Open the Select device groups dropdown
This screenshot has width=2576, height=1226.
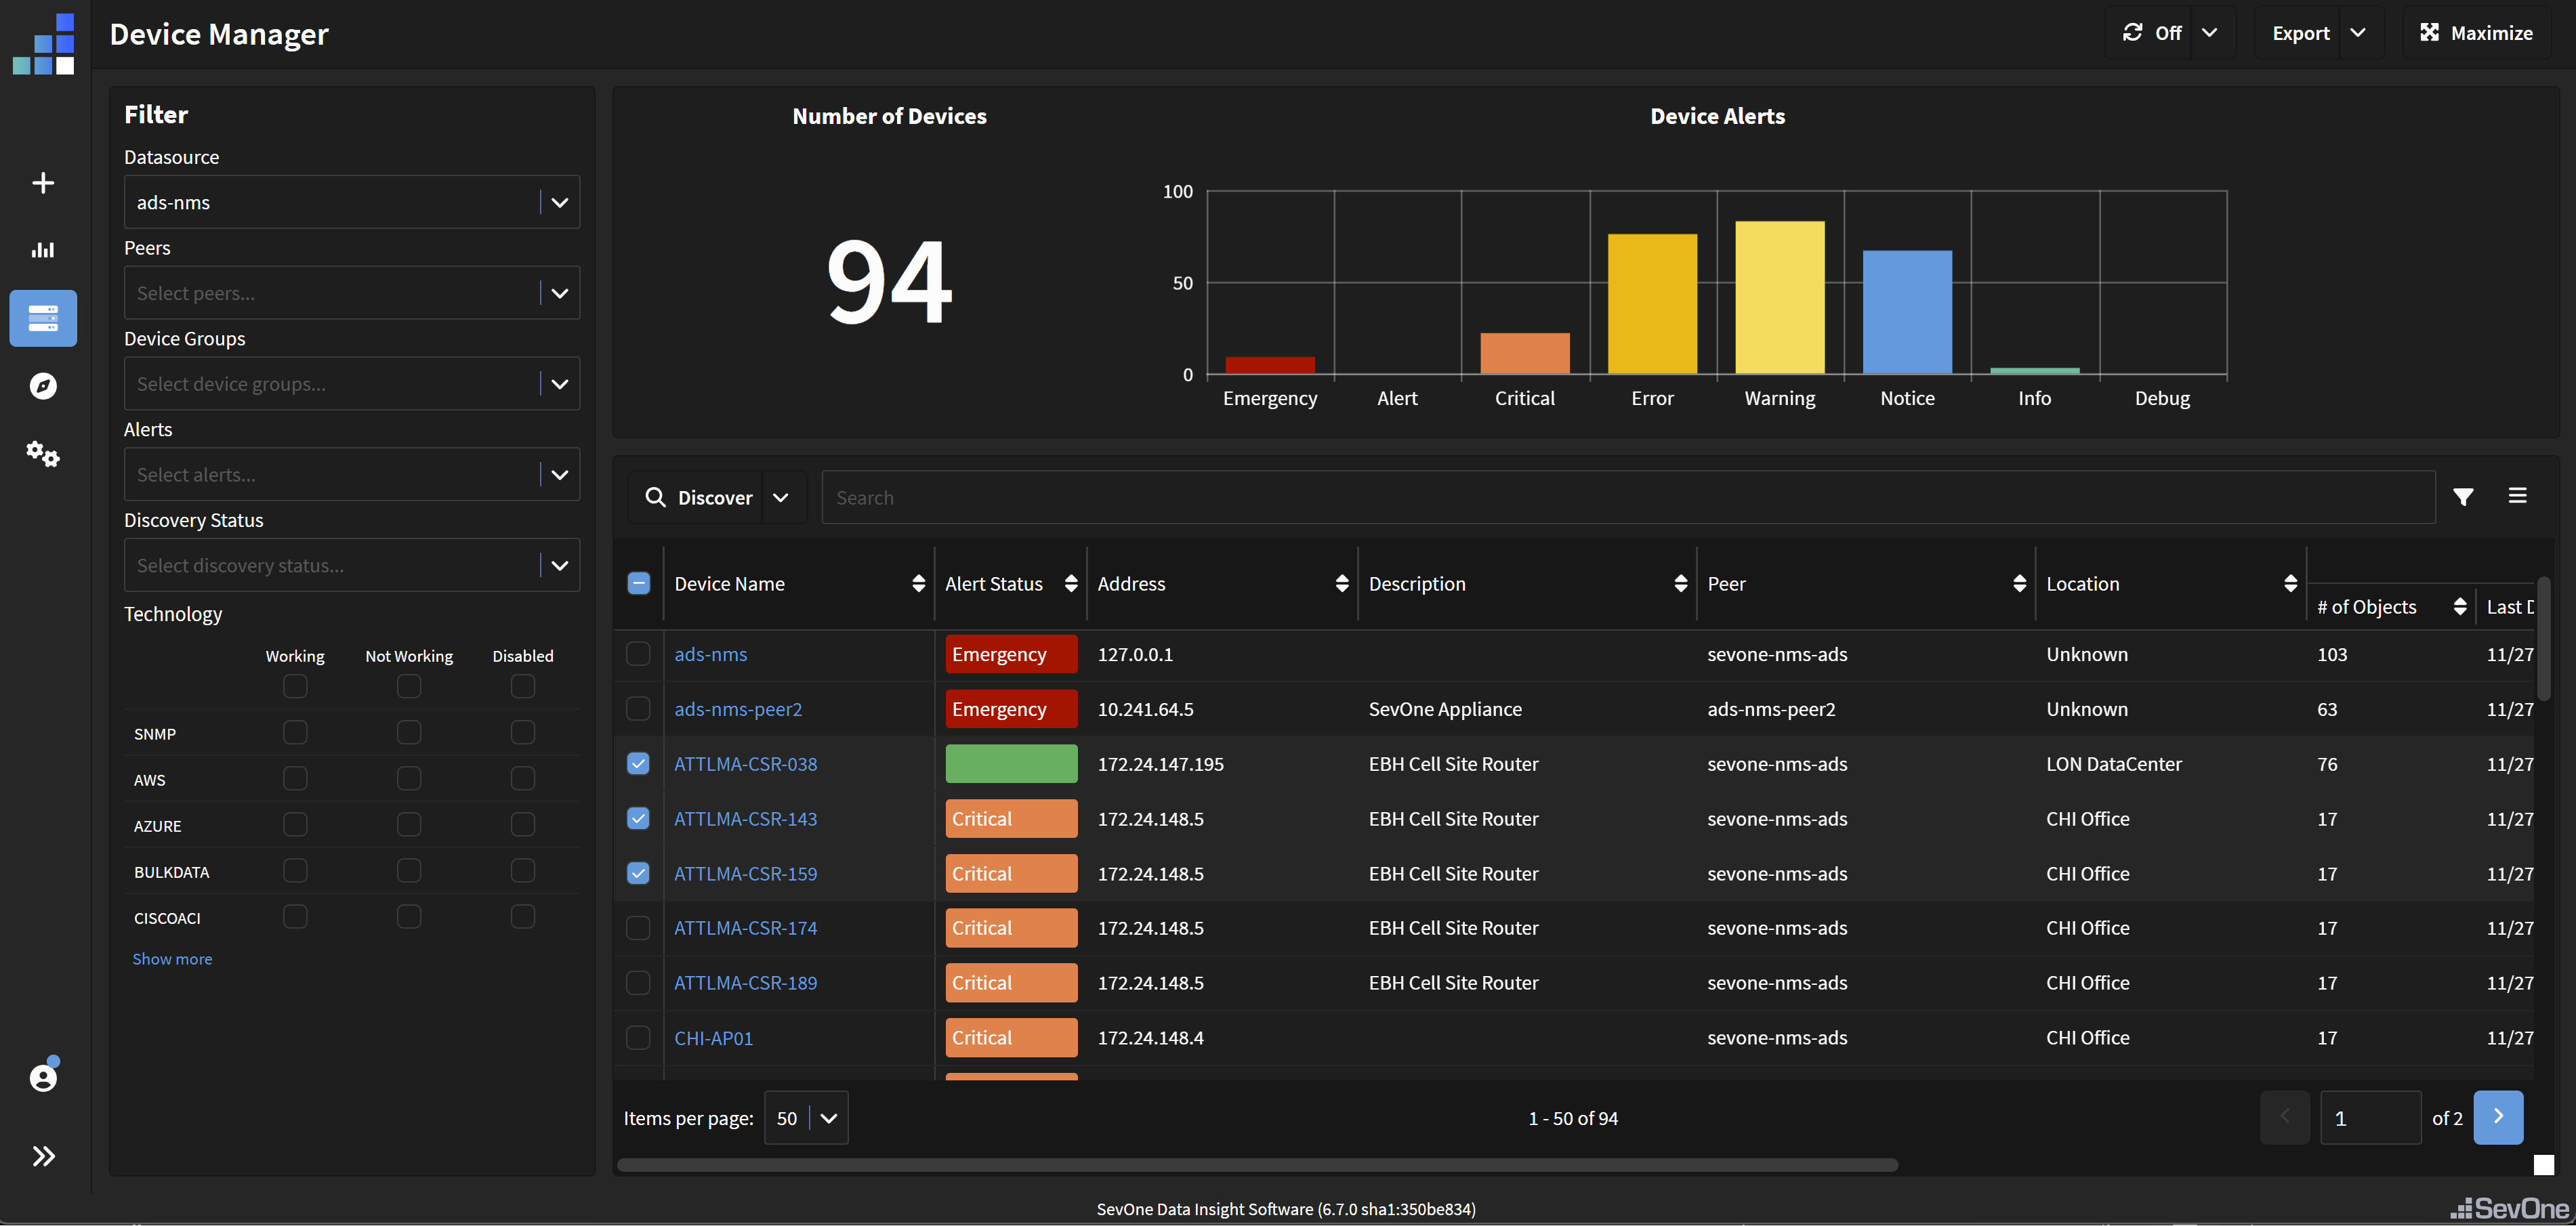(352, 384)
